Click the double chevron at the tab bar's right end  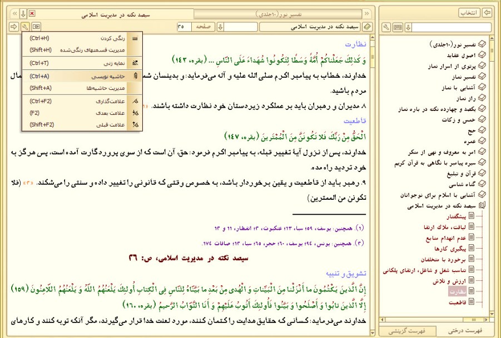[367, 14]
